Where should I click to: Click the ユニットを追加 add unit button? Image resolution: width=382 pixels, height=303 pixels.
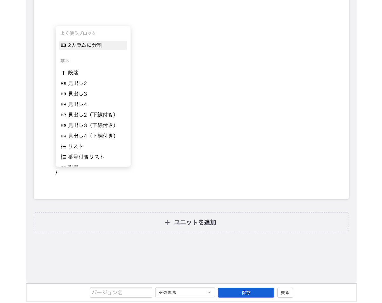191,222
